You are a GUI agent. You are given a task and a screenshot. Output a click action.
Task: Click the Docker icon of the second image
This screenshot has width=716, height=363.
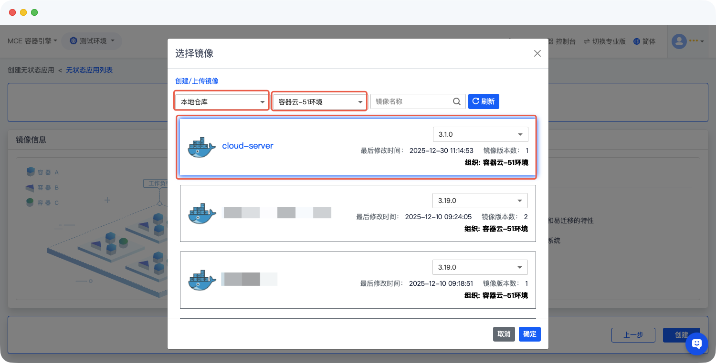(x=202, y=214)
